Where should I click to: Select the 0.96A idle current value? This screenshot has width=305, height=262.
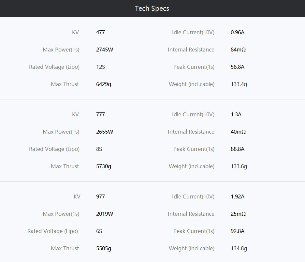[237, 32]
